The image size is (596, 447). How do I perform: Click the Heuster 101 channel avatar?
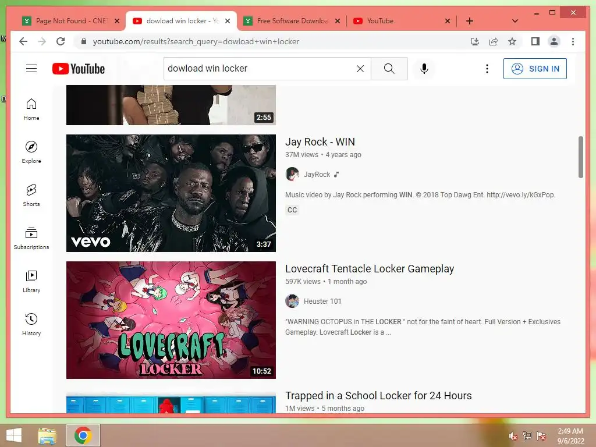(292, 301)
